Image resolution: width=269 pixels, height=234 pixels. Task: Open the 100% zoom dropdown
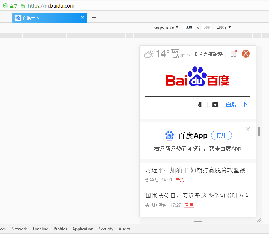pyautogui.click(x=224, y=27)
